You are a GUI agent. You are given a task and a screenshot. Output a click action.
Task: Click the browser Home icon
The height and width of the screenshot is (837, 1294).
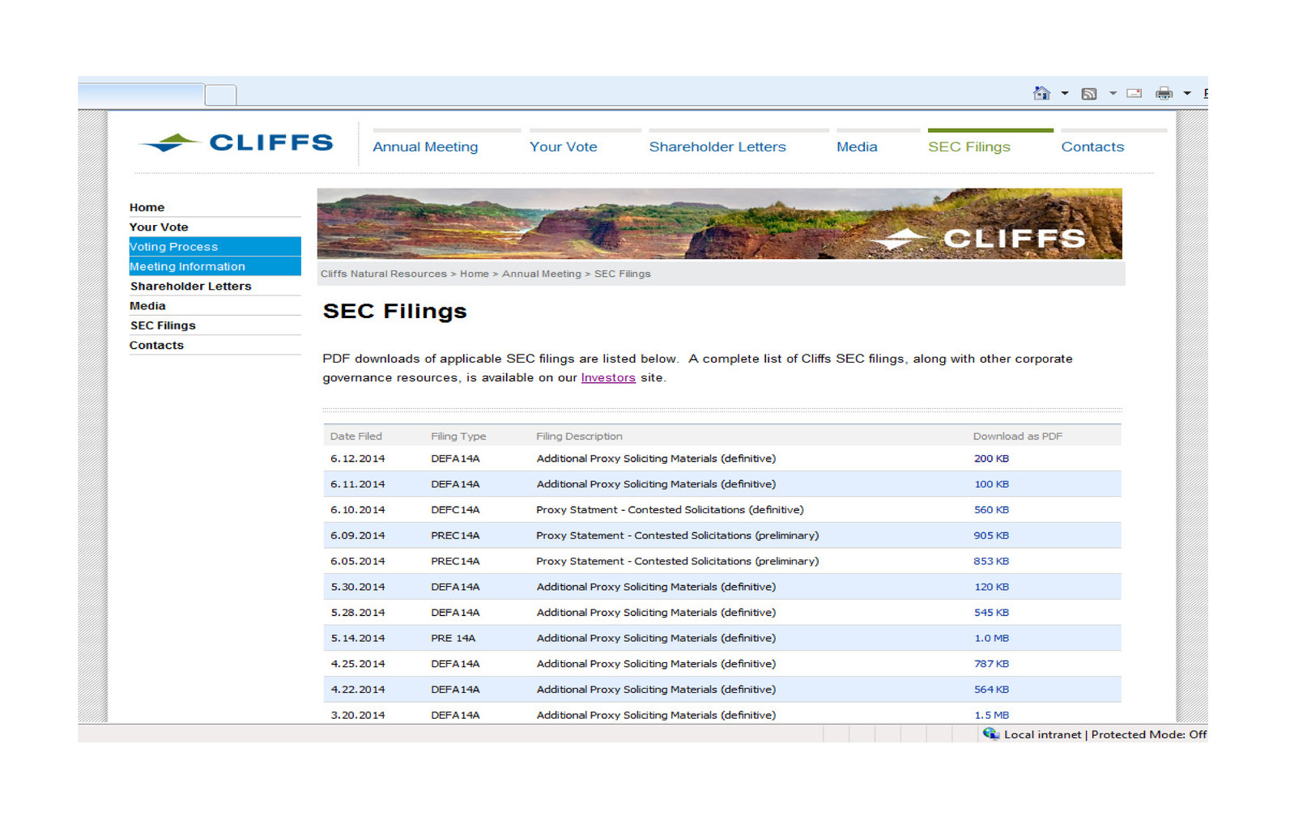coord(1041,93)
